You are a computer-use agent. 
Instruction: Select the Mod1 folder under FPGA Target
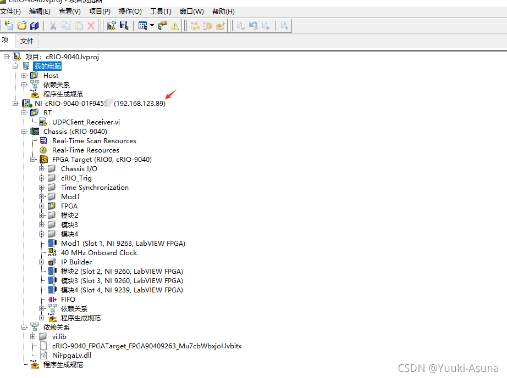click(70, 197)
